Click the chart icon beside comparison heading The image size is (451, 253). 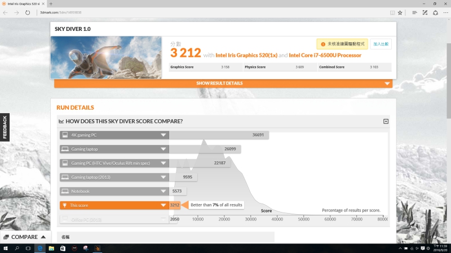click(61, 121)
